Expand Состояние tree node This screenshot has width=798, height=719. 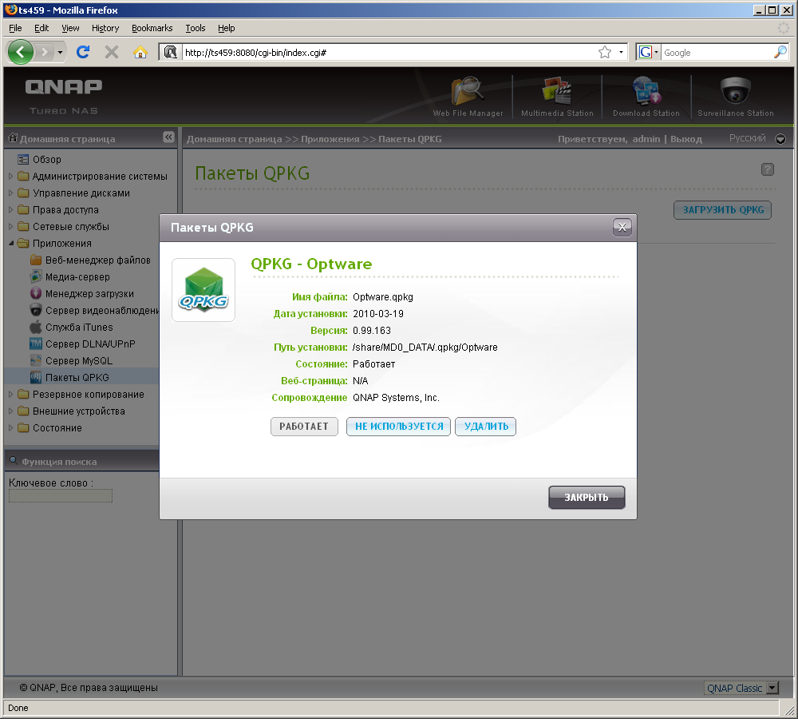tap(10, 428)
